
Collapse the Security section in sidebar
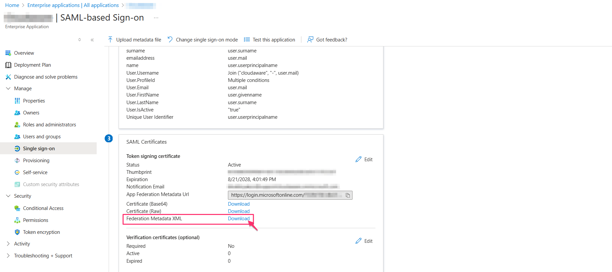pos(8,196)
